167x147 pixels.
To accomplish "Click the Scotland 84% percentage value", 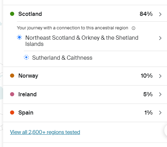I will (146, 14).
